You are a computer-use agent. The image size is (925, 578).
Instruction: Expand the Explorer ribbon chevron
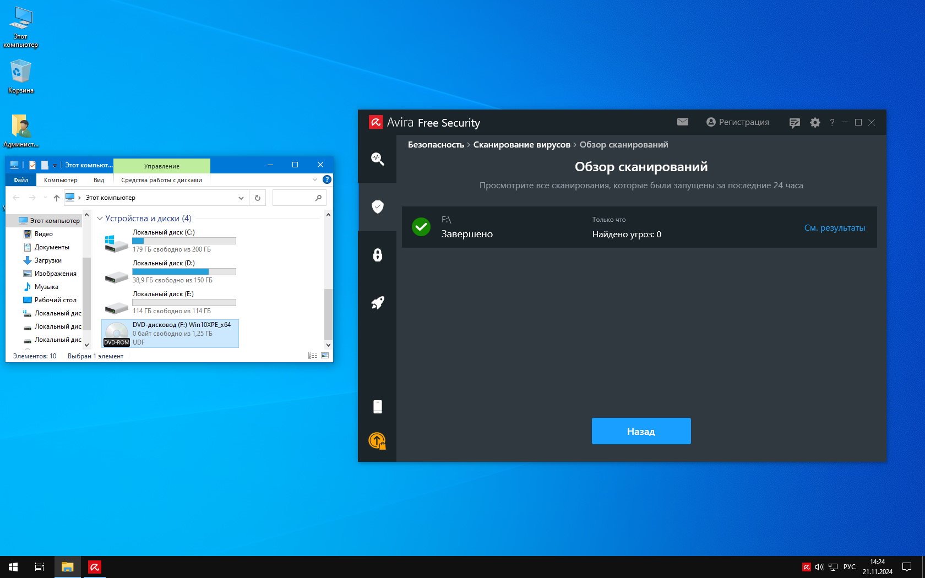coord(315,179)
